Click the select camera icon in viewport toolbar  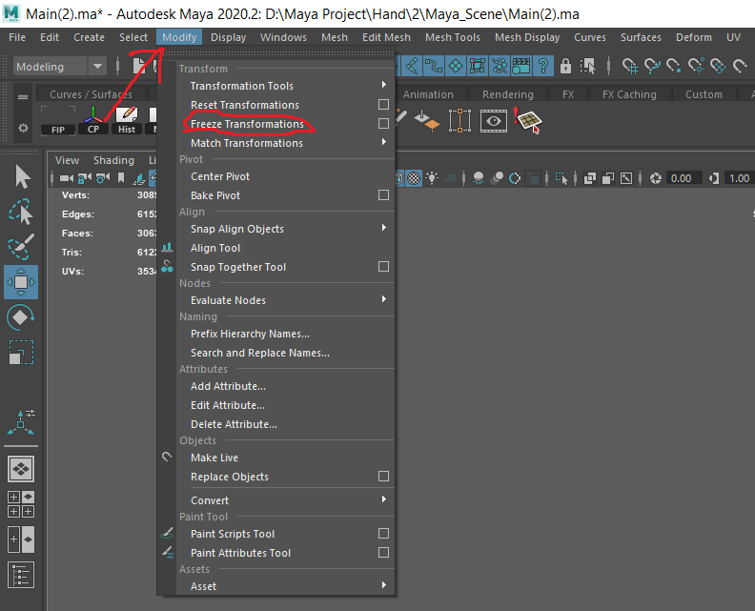pyautogui.click(x=67, y=178)
